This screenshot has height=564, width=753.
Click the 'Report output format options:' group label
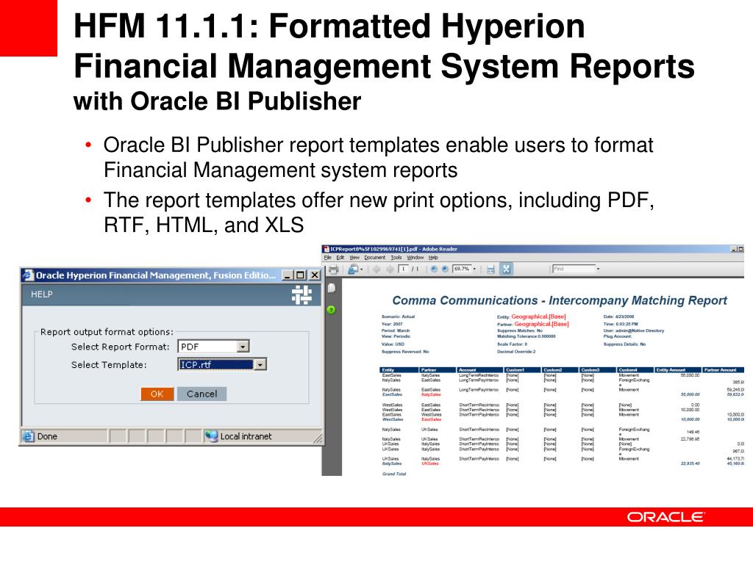click(107, 332)
